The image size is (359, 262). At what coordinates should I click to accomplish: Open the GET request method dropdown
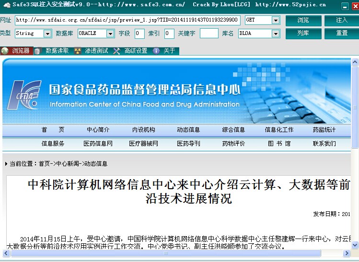pyautogui.click(x=276, y=20)
